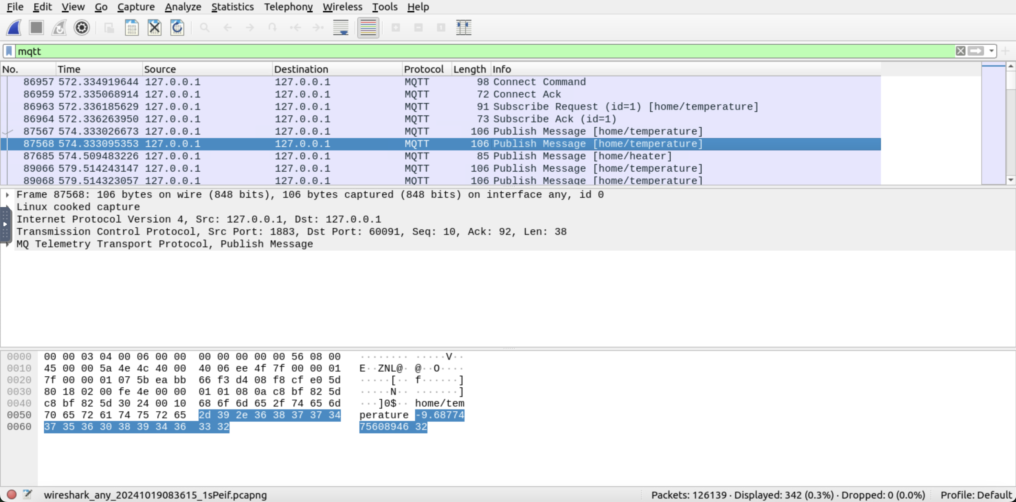Image resolution: width=1016 pixels, height=502 pixels.
Task: Open the Capture menu
Action: click(x=136, y=7)
